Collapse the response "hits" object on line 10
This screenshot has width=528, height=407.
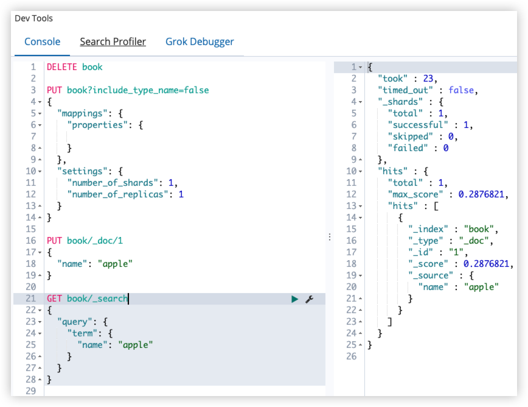click(x=360, y=171)
